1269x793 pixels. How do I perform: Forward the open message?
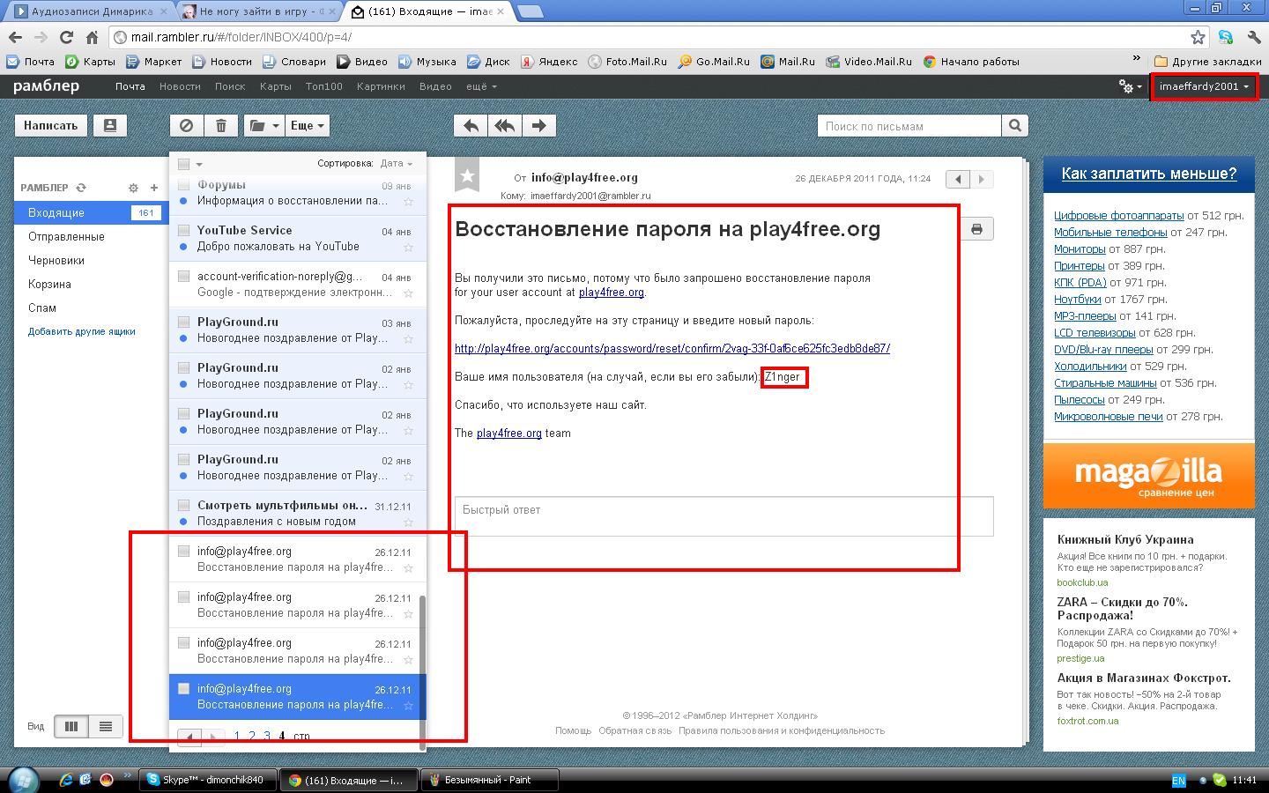pos(539,126)
